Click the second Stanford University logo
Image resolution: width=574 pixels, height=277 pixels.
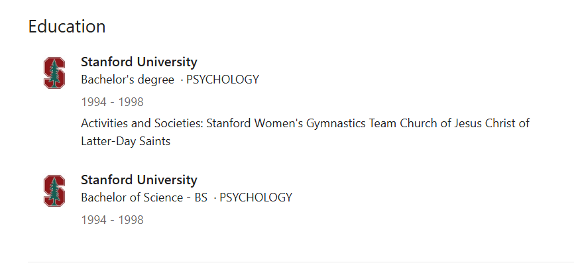pyautogui.click(x=54, y=191)
